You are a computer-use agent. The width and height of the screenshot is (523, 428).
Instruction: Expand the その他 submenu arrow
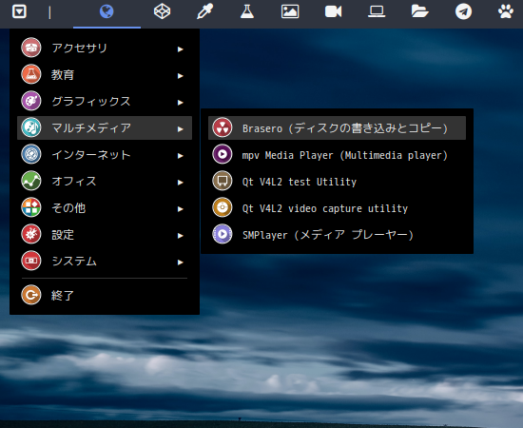pos(181,209)
